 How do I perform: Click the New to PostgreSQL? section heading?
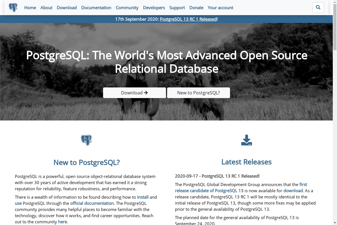(86, 162)
